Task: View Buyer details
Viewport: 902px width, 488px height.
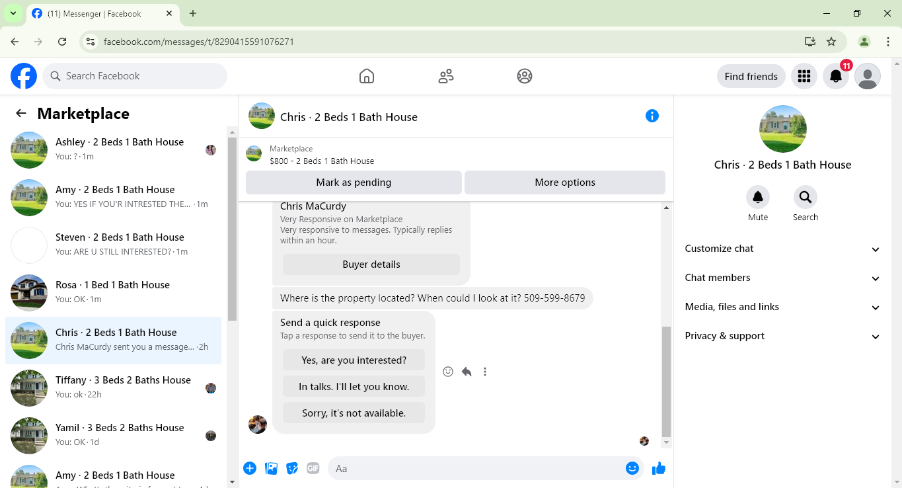Action: tap(371, 264)
